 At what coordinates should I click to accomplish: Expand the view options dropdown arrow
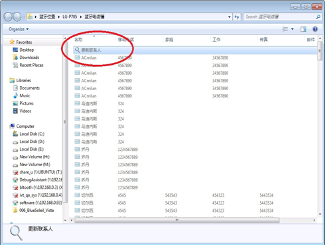(x=292, y=29)
